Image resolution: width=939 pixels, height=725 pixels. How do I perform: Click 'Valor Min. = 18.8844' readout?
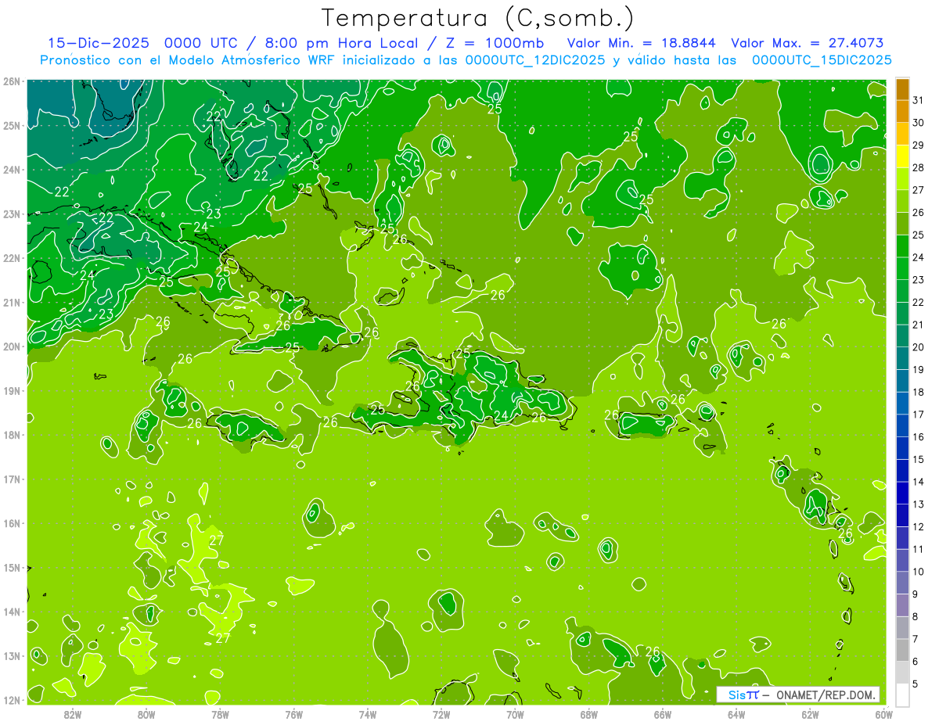(641, 43)
